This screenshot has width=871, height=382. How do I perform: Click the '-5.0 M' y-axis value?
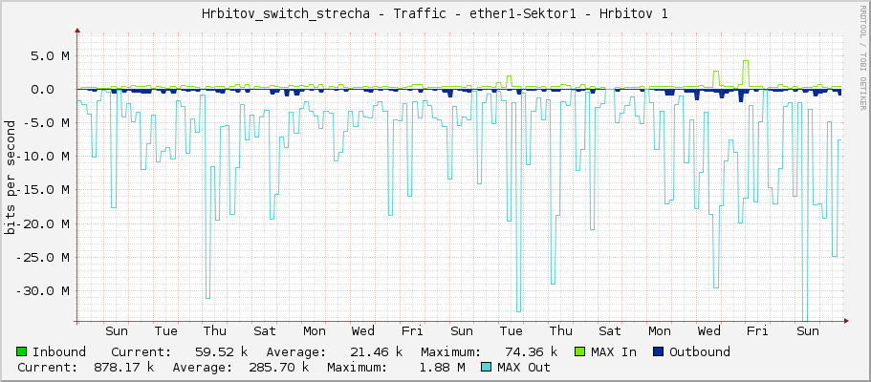click(x=46, y=122)
